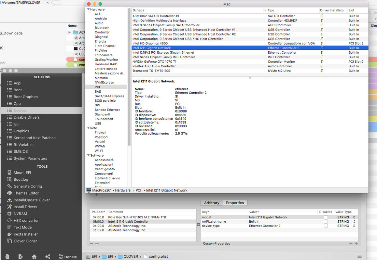Open the Boot.log tool
Image resolution: width=377 pixels, height=260 pixels.
(21, 180)
